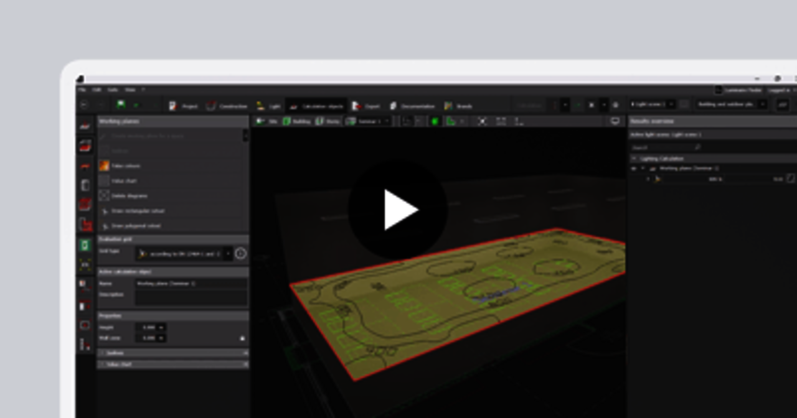Open the File menu

[82, 90]
